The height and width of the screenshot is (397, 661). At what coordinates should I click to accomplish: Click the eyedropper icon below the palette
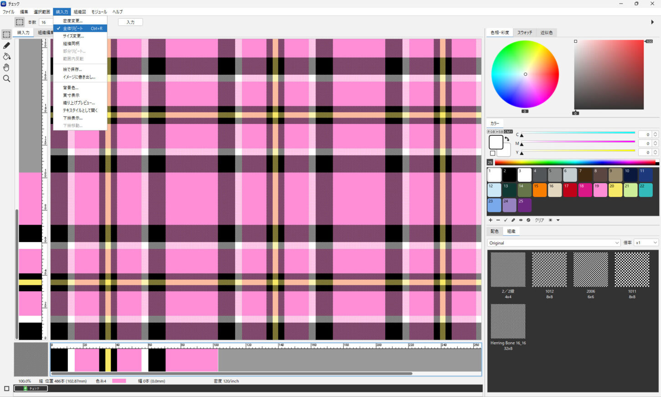[x=513, y=220]
